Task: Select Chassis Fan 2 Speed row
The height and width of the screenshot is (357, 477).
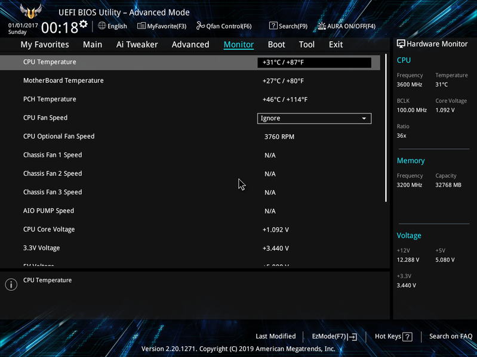Action: 190,173
